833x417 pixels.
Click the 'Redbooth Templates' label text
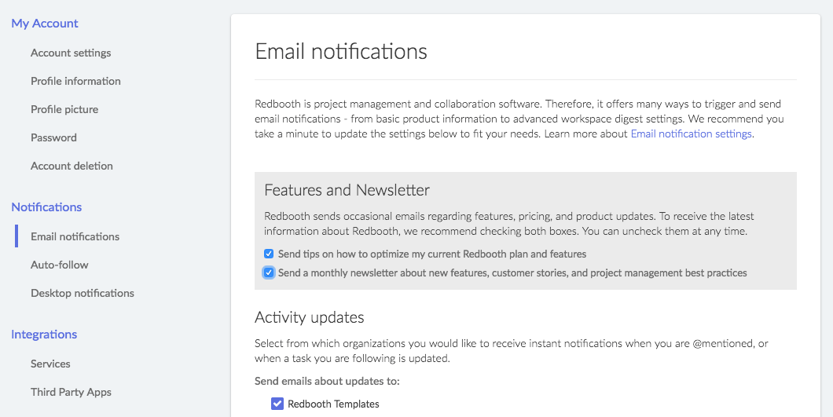(334, 404)
